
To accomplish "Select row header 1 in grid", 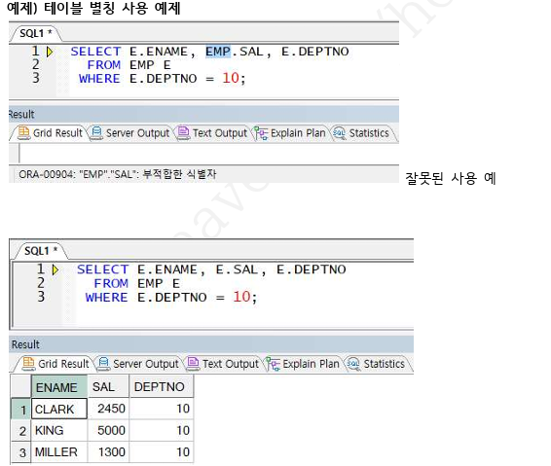I will click(21, 409).
